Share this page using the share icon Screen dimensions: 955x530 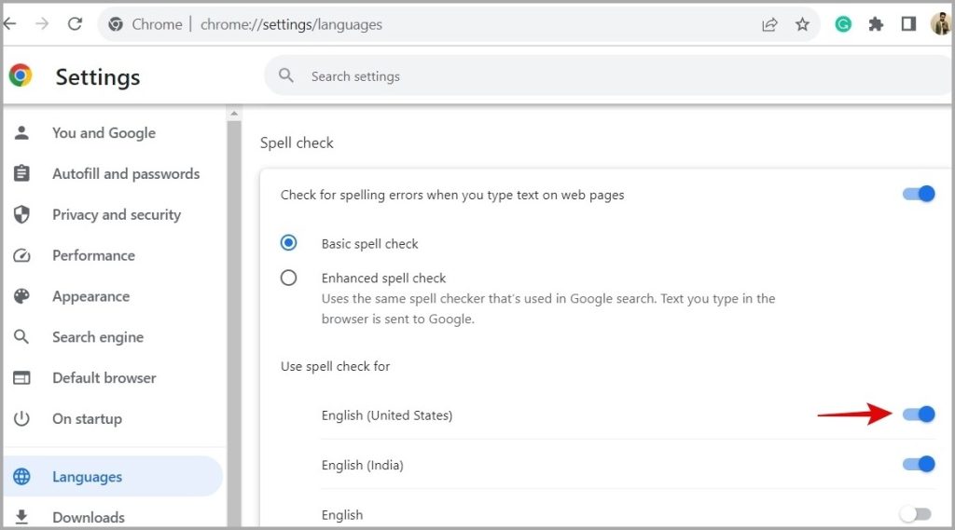point(769,24)
